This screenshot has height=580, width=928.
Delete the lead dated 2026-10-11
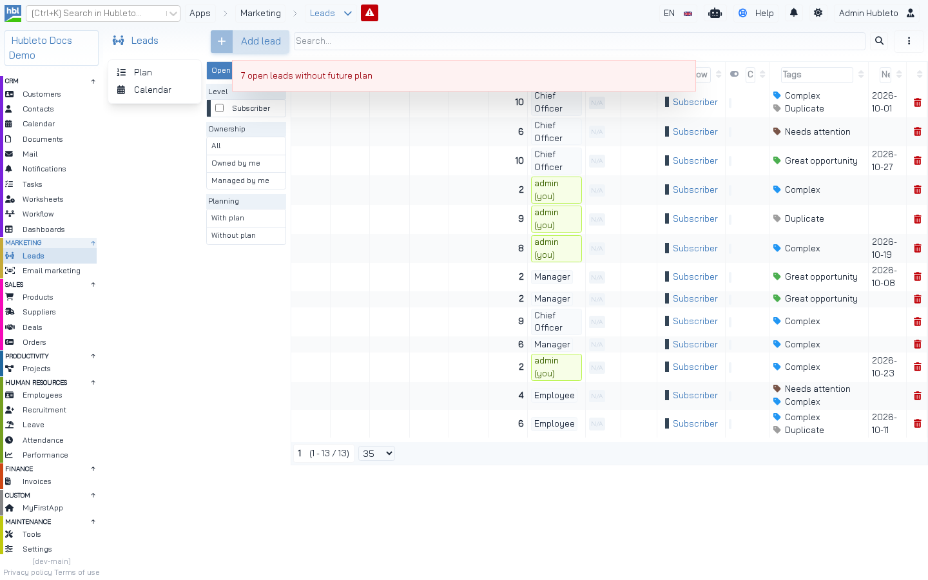[918, 424]
